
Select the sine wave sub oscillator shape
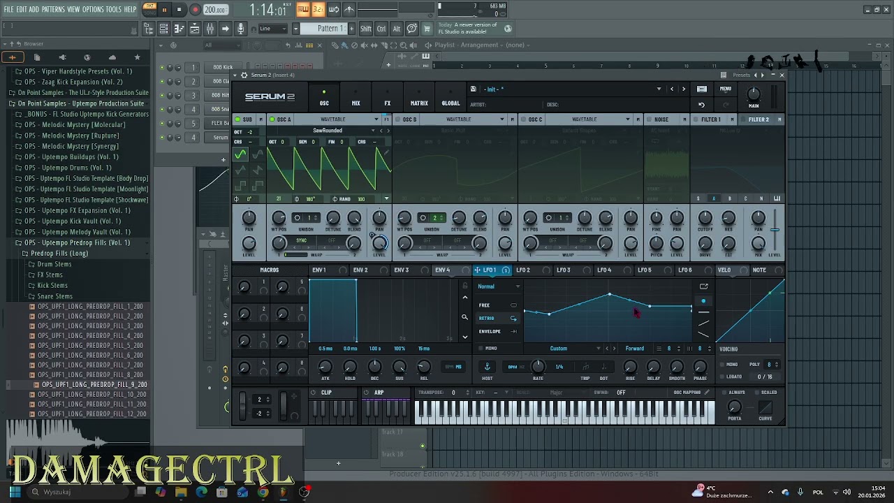[x=240, y=154]
